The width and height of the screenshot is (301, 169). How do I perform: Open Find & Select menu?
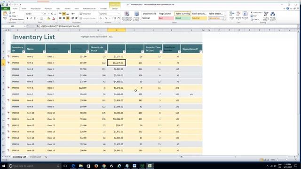point(273,16)
